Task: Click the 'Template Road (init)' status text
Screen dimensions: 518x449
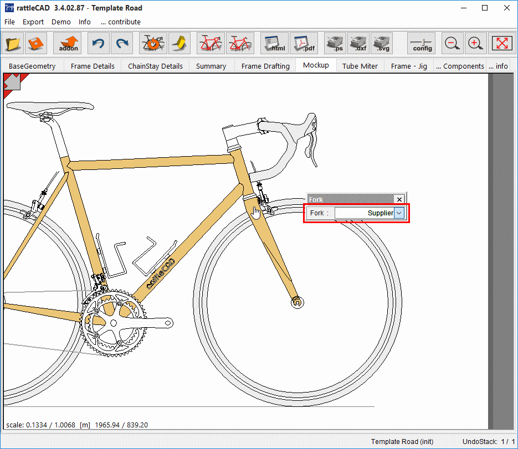Action: click(402, 442)
